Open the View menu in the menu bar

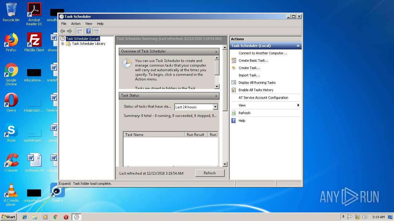coord(89,24)
